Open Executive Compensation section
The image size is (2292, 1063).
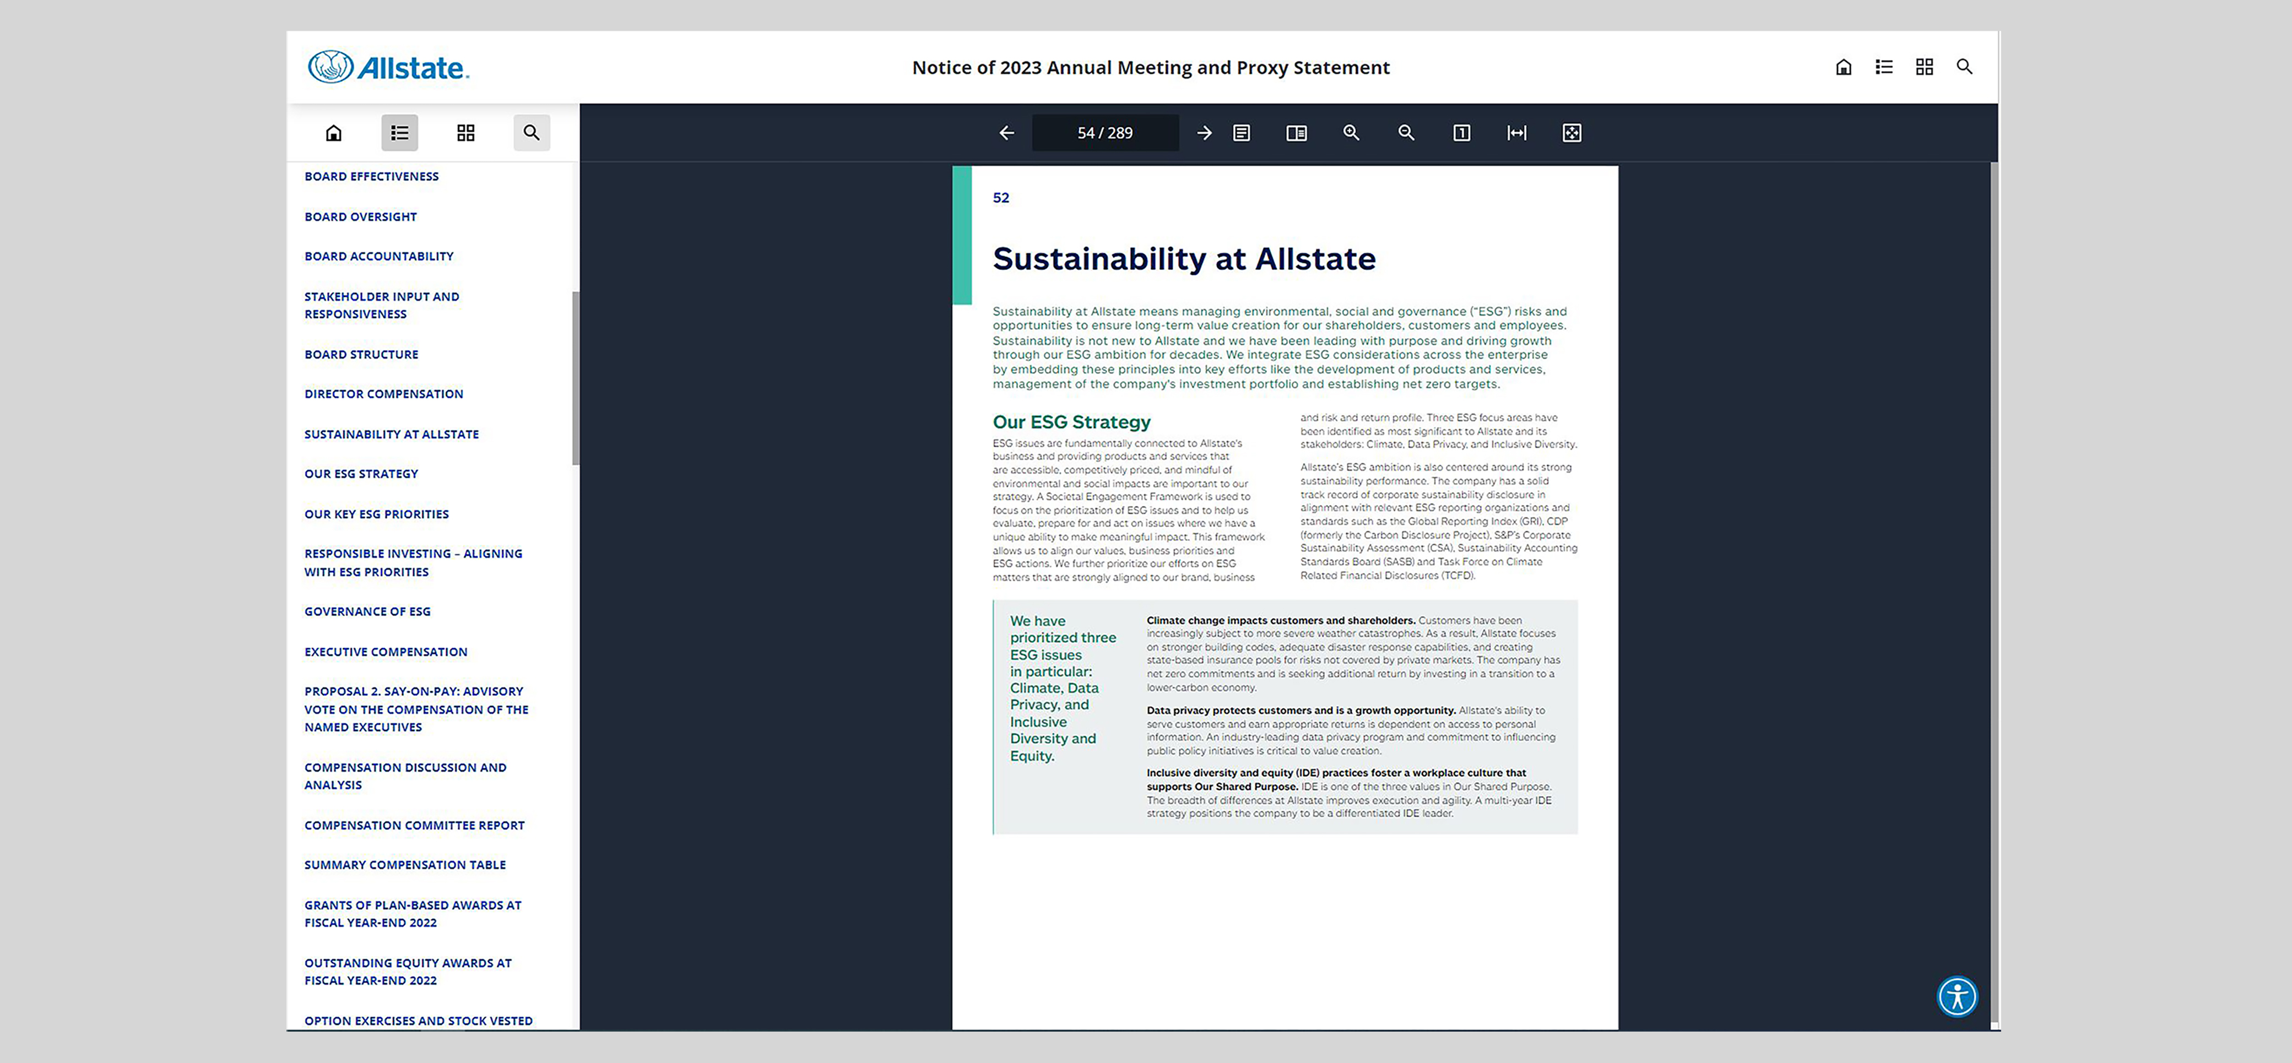click(x=385, y=652)
